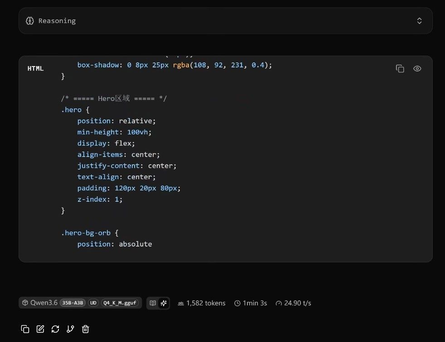
Task: Click the 'position: relative;' line
Action: point(116,121)
